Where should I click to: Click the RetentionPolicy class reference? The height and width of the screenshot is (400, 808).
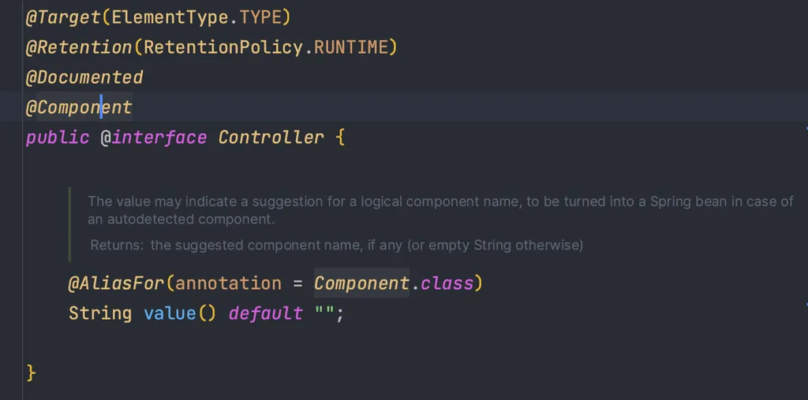pyautogui.click(x=223, y=47)
